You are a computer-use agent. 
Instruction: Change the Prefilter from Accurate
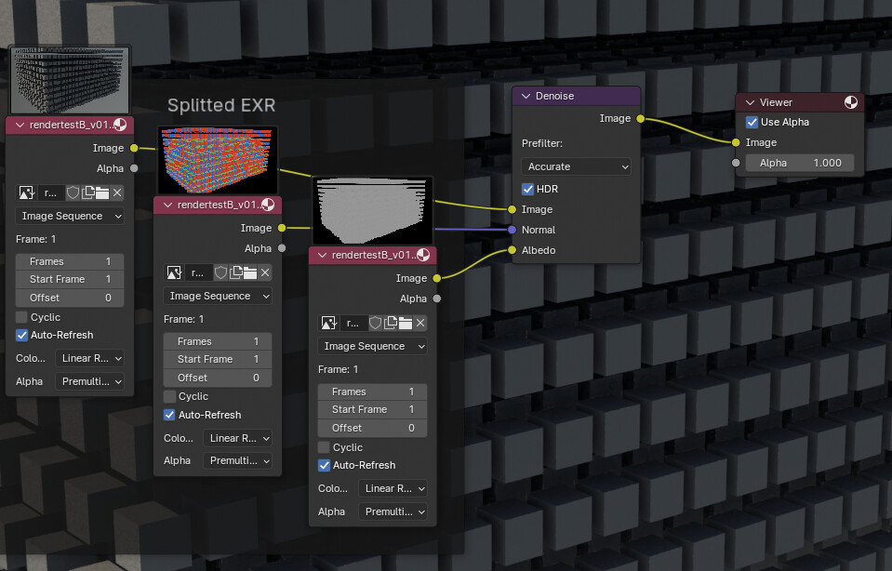(x=575, y=166)
